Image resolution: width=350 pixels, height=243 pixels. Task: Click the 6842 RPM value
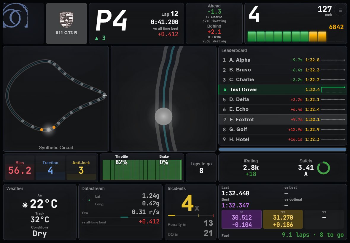pyautogui.click(x=336, y=27)
